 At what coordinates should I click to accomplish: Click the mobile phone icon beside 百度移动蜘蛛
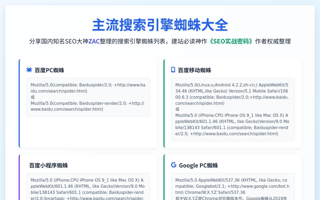click(x=173, y=70)
